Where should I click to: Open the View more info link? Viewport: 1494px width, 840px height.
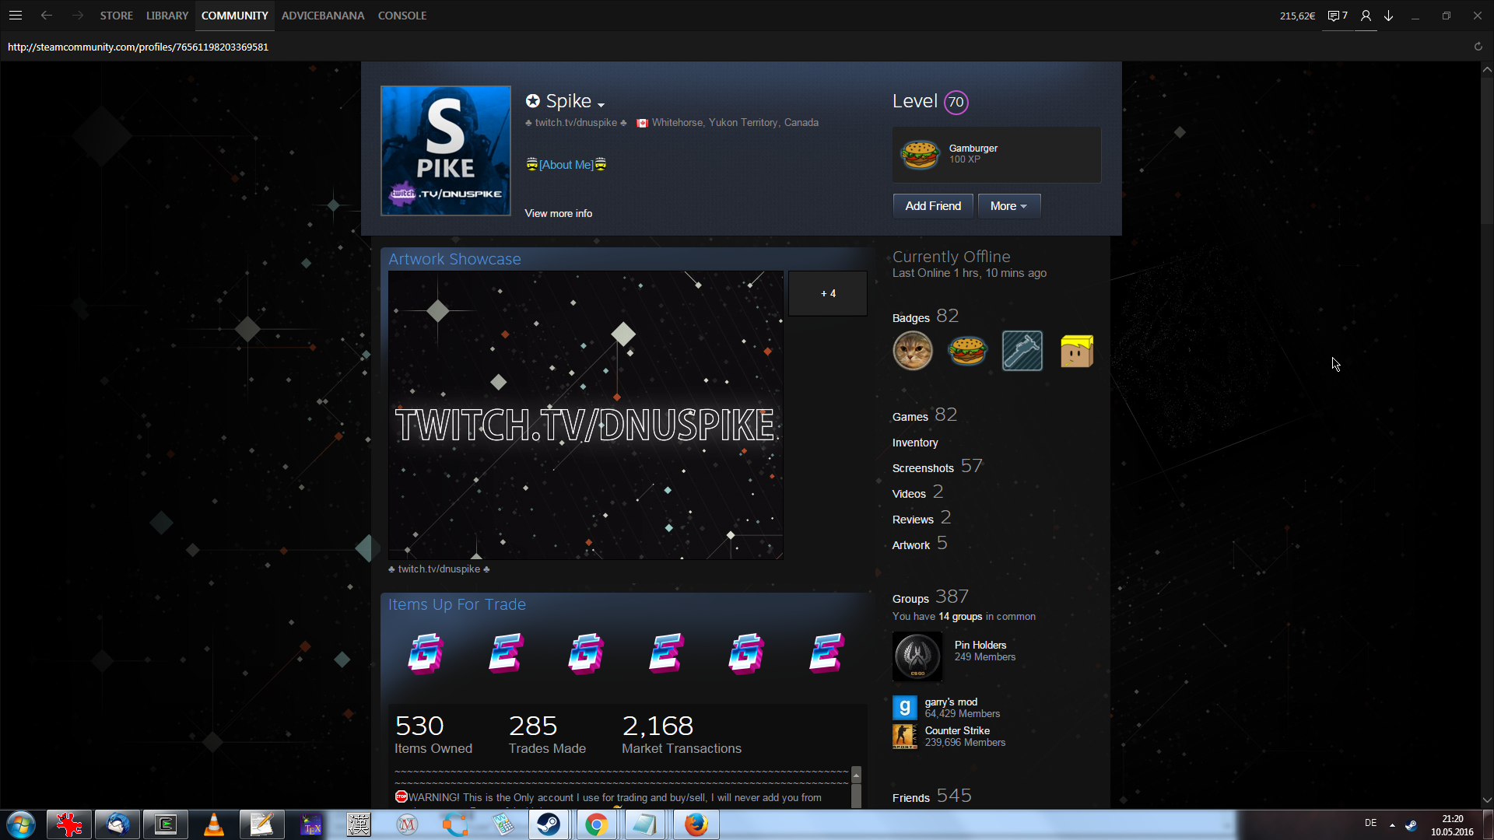point(558,213)
